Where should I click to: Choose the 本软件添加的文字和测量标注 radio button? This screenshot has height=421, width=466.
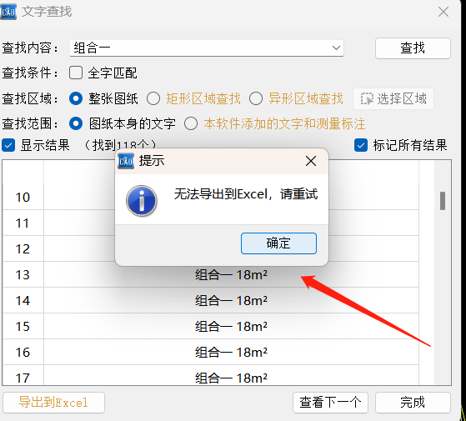tap(191, 123)
